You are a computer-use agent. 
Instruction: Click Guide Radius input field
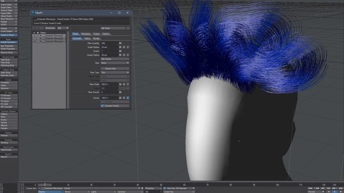coord(110,47)
